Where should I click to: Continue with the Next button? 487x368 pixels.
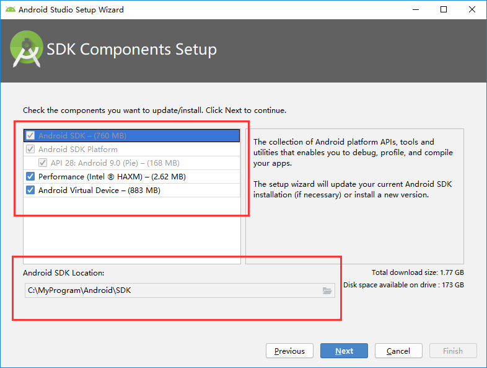coord(344,351)
